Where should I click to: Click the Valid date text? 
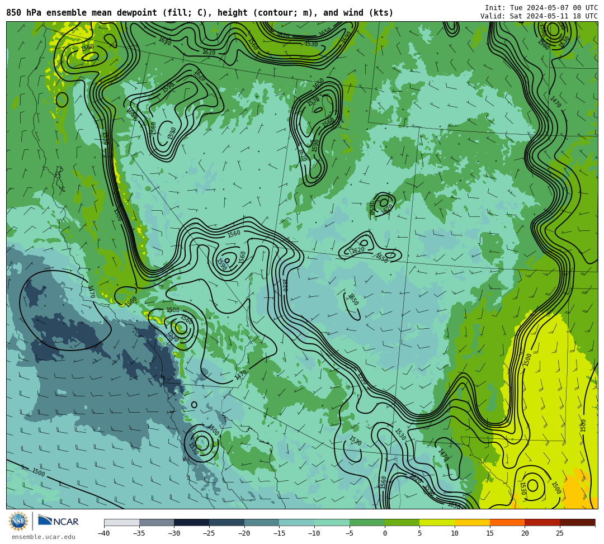tap(539, 16)
